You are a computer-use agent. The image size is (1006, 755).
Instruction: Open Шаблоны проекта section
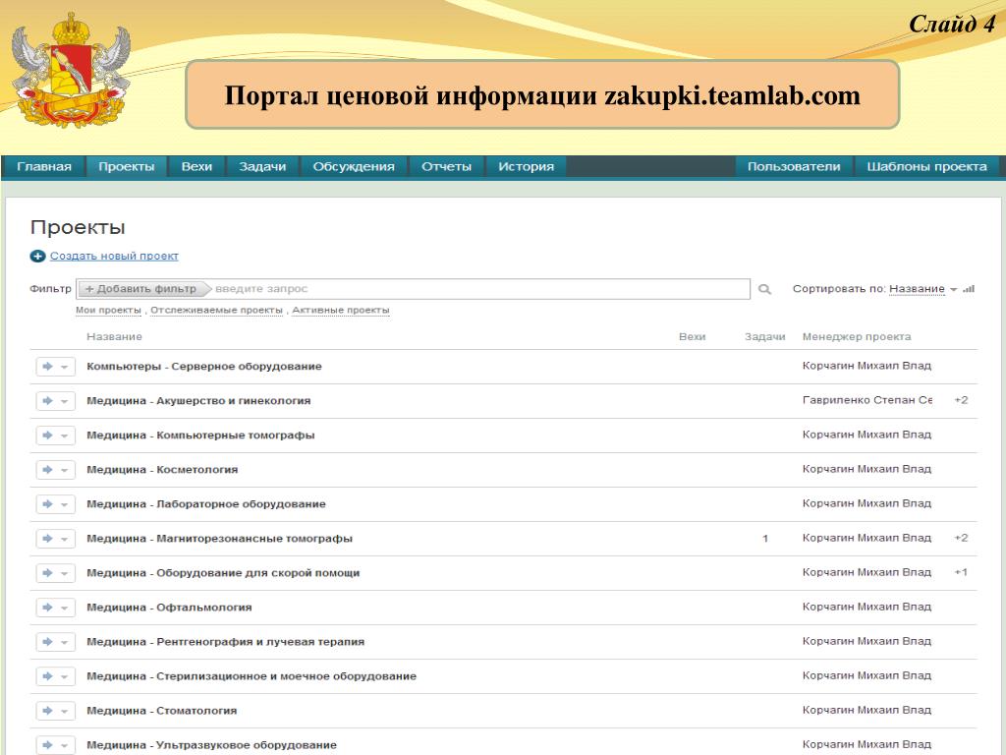pyautogui.click(x=926, y=166)
